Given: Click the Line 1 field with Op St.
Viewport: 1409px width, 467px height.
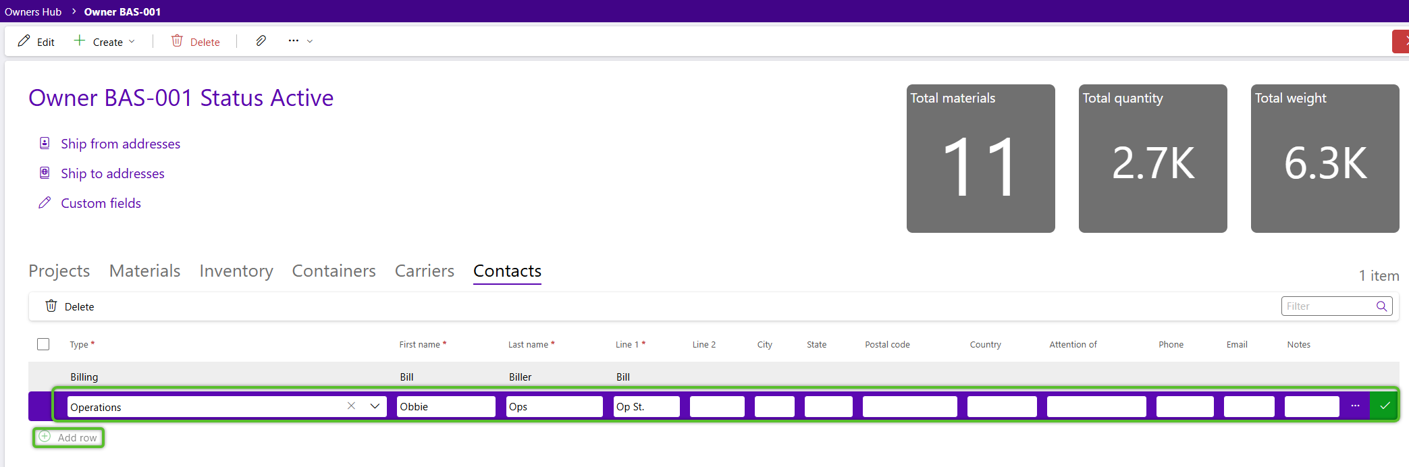Looking at the screenshot, I should 647,406.
